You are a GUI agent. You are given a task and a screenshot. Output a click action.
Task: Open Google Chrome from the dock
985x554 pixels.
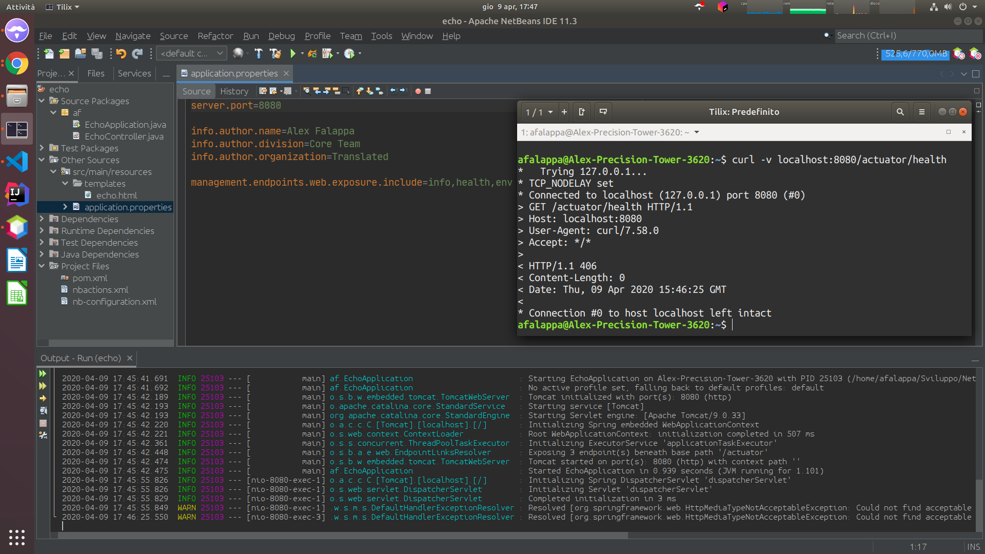pyautogui.click(x=17, y=64)
